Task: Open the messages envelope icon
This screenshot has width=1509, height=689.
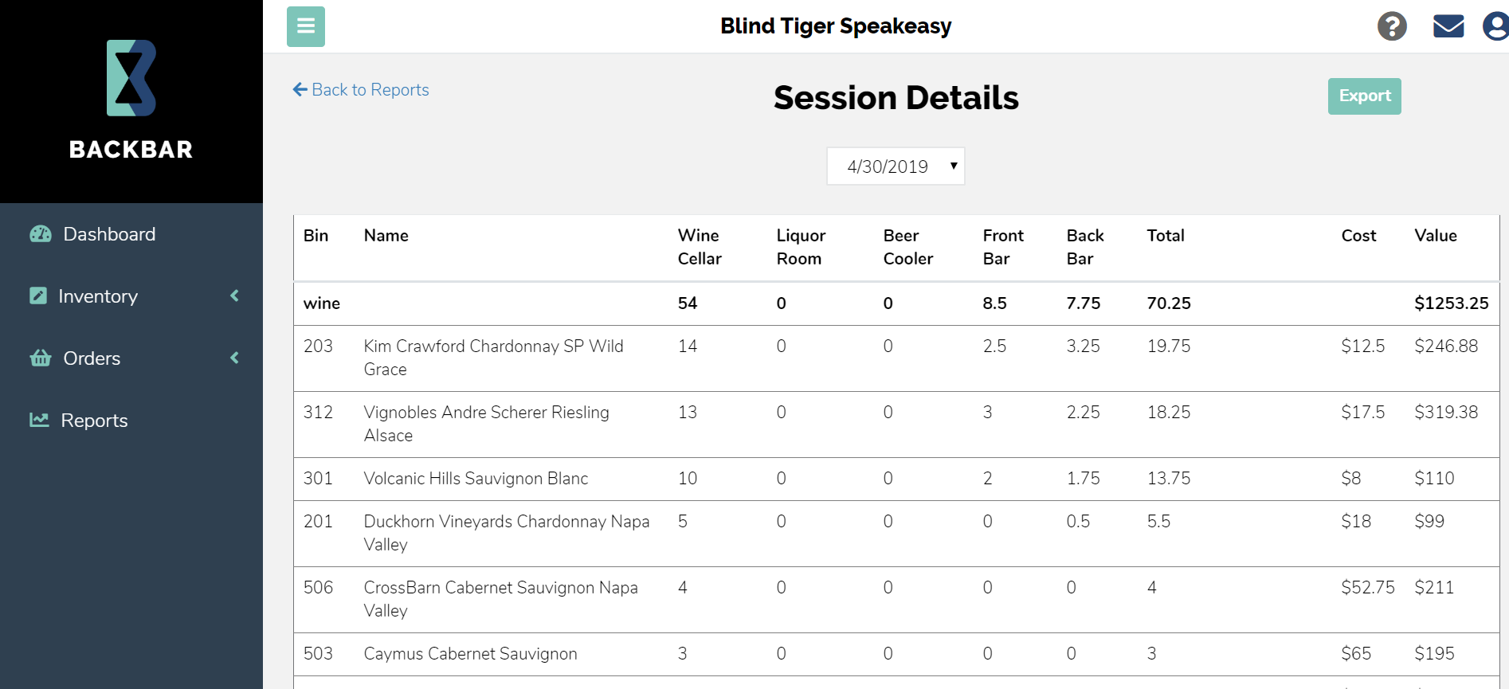Action: [1448, 26]
